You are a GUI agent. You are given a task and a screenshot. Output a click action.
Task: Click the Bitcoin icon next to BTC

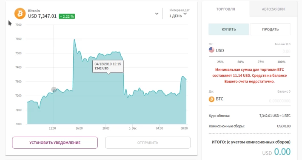tap(211, 99)
